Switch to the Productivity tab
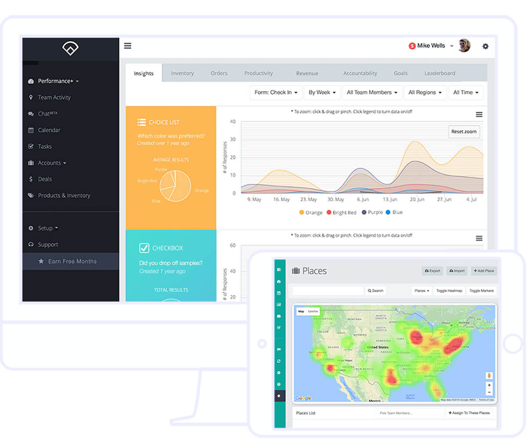This screenshot has width=527, height=439. click(259, 73)
